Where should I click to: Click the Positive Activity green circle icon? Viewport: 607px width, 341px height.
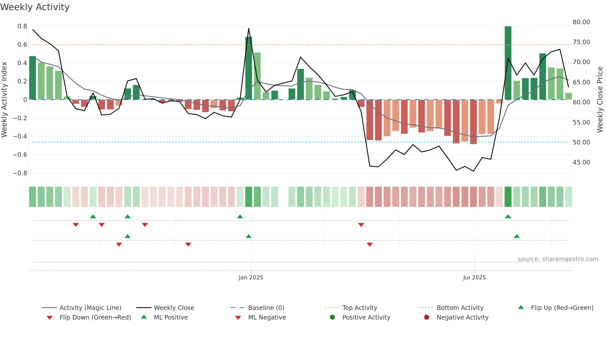332,317
